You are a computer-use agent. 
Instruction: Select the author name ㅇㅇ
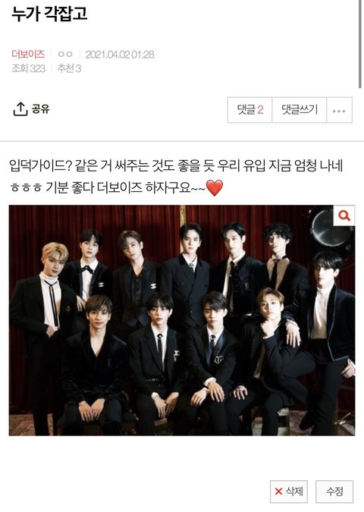tap(65, 54)
